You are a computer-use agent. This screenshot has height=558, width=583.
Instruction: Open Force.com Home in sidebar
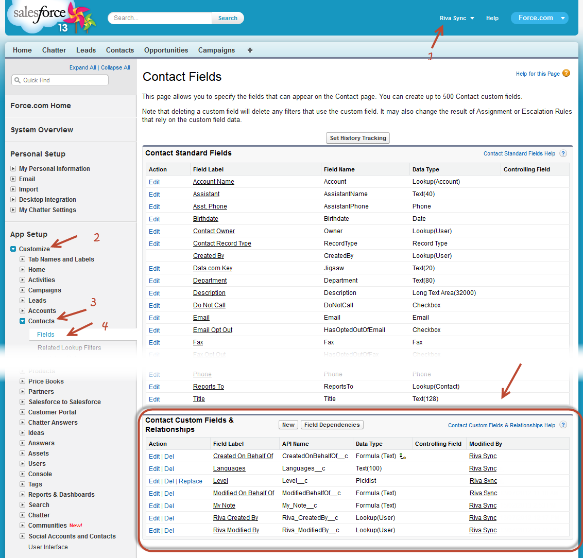[x=41, y=106]
